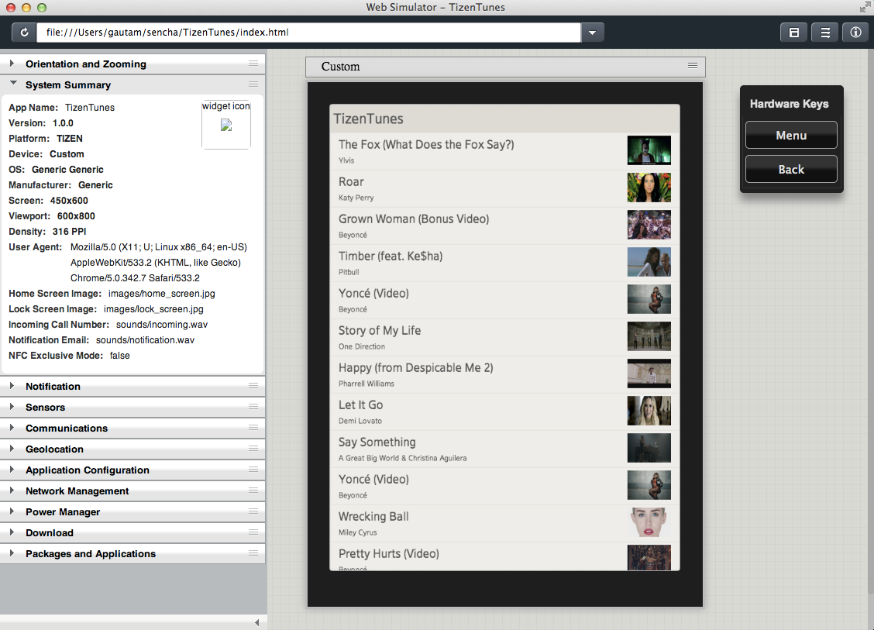
Task: Click the Say Something thumbnail
Action: [649, 448]
